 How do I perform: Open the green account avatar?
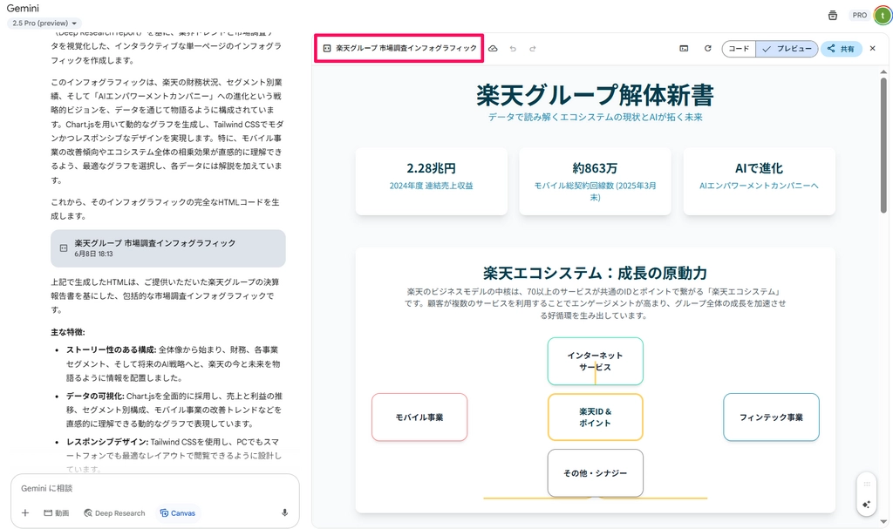coord(883,16)
